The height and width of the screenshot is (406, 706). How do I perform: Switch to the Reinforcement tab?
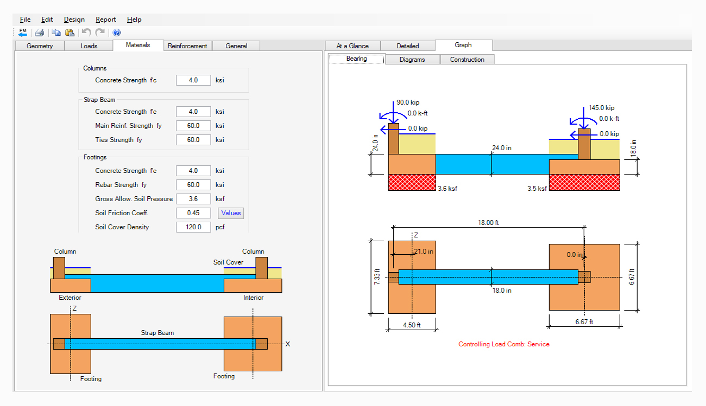pyautogui.click(x=187, y=46)
